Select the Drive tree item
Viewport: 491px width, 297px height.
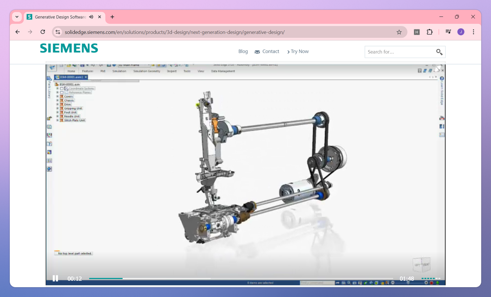pos(68,105)
